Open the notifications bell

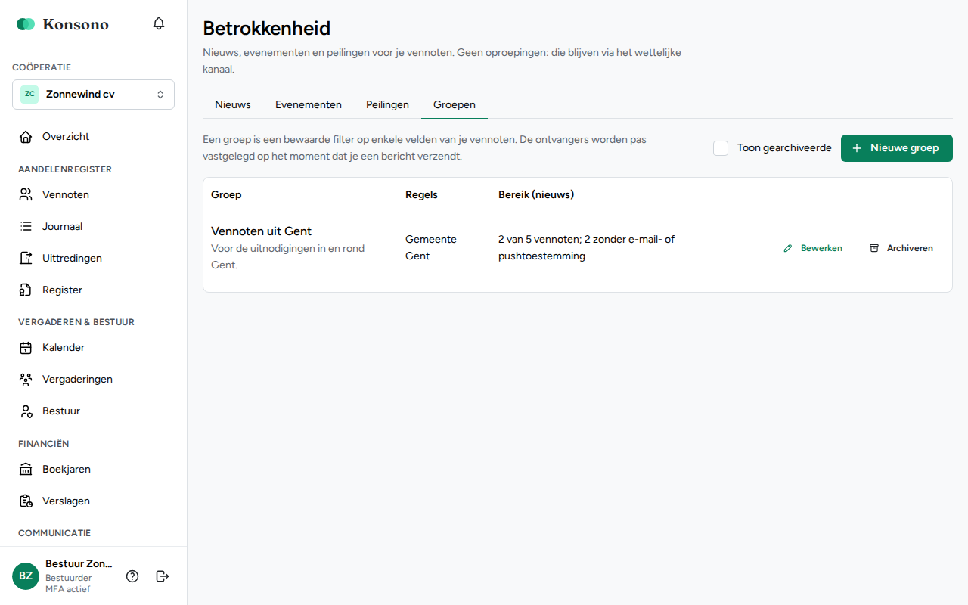159,23
